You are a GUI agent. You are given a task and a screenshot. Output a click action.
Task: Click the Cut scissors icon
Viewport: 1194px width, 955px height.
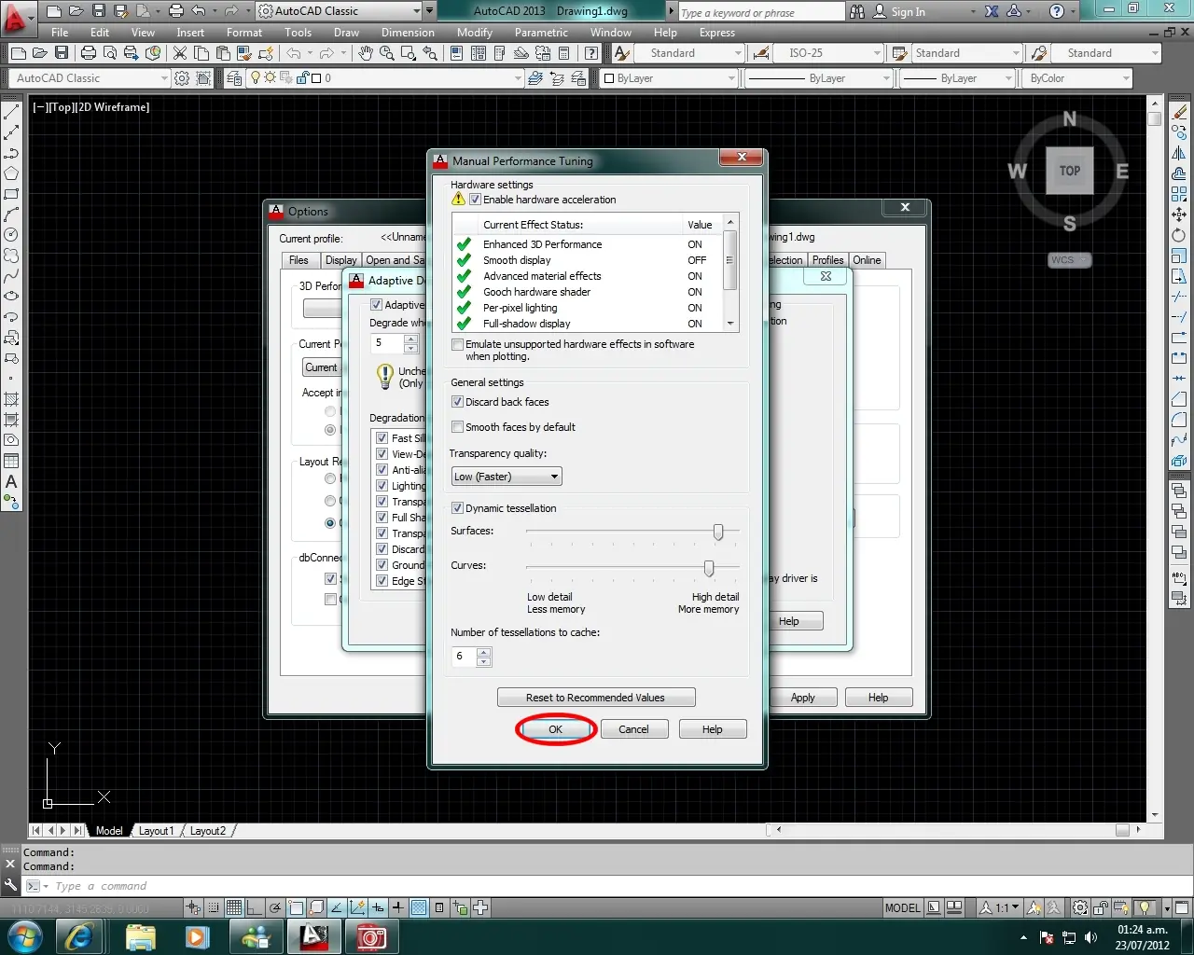pyautogui.click(x=180, y=53)
